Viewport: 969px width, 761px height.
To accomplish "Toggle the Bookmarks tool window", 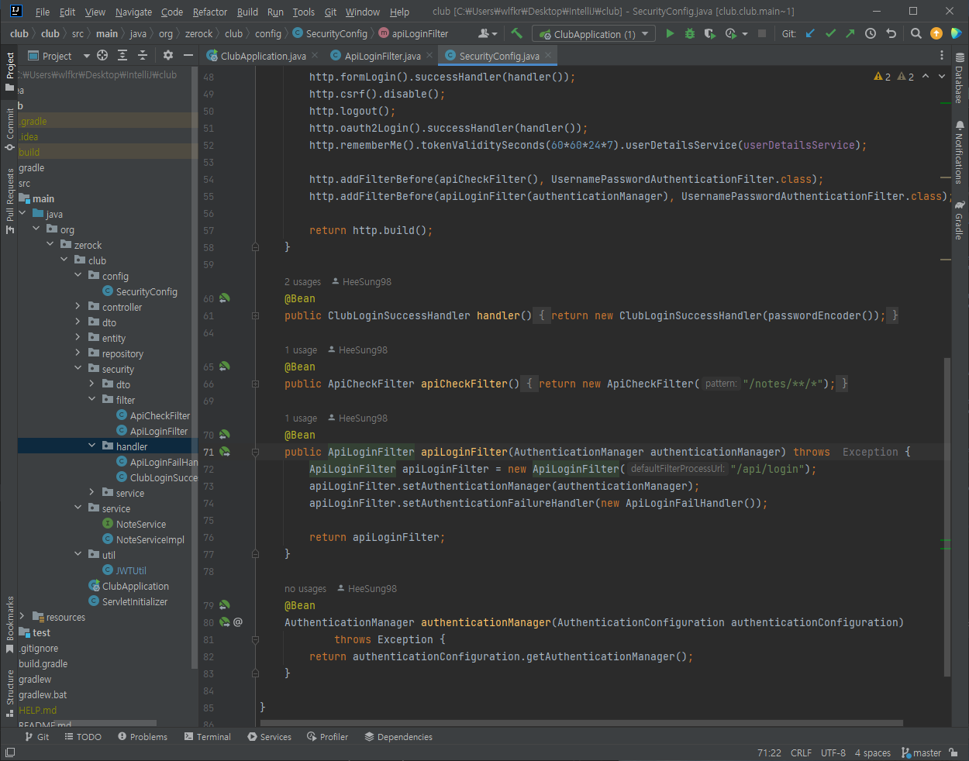I will (9, 625).
